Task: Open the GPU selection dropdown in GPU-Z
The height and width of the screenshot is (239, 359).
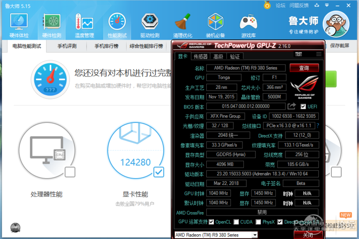Action: 255,235
